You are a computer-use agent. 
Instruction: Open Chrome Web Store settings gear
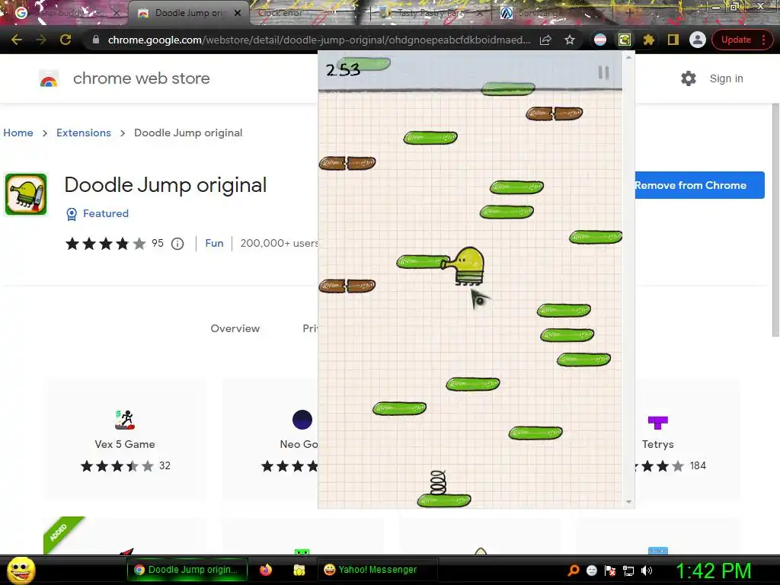click(x=689, y=78)
